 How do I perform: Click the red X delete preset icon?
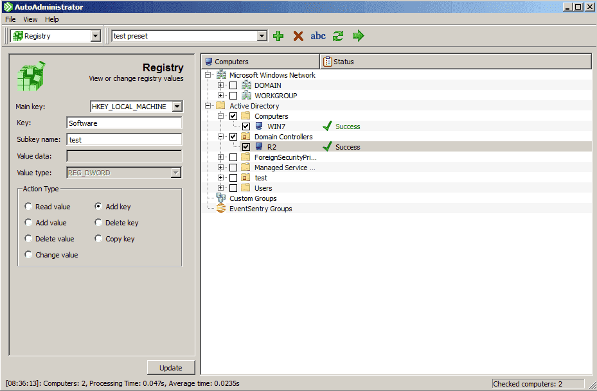click(x=298, y=36)
